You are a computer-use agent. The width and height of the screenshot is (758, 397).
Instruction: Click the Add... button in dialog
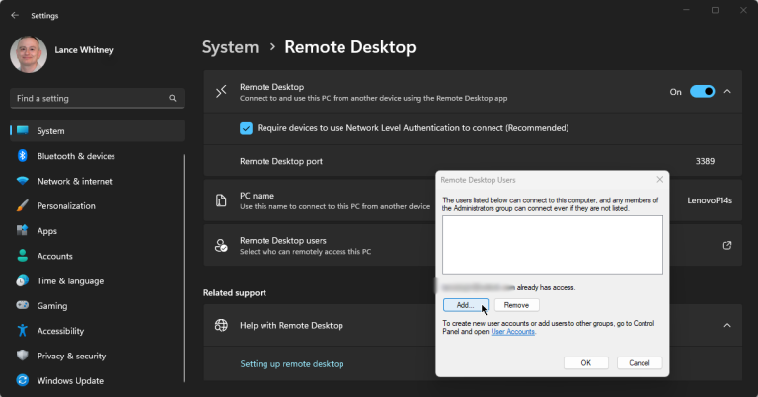pos(466,305)
